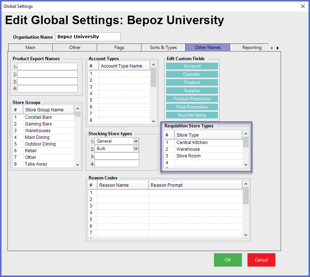310x277 pixels.
Task: Open Voucher Setup custom fields
Action: pyautogui.click(x=192, y=115)
